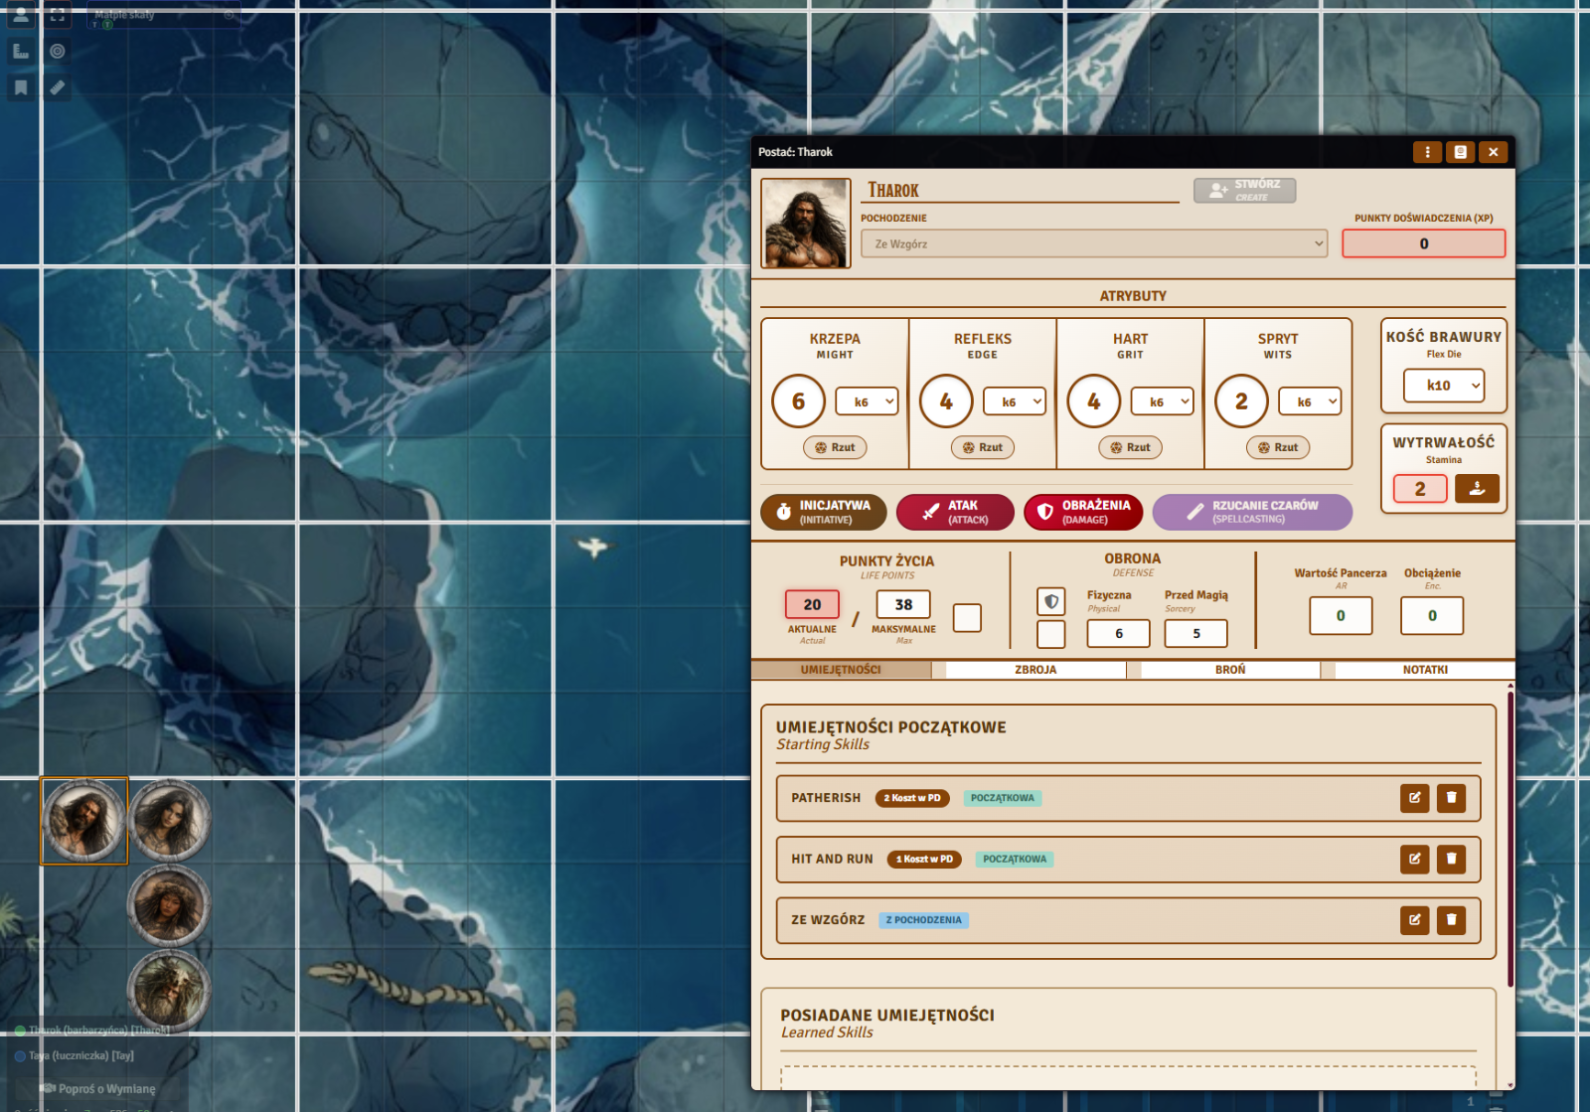This screenshot has height=1112, width=1590.
Task: Edit the Patherish skill
Action: point(1414,798)
